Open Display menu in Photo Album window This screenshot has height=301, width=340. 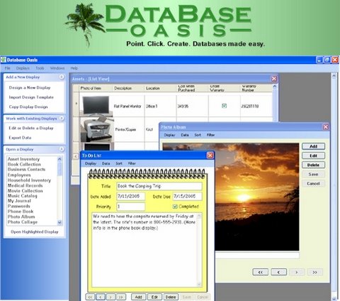pyautogui.click(x=169, y=135)
